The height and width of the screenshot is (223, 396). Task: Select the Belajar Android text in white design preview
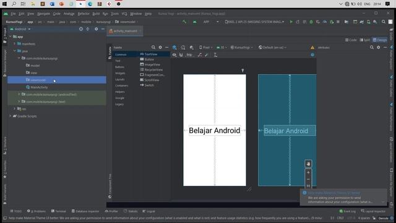(215, 131)
